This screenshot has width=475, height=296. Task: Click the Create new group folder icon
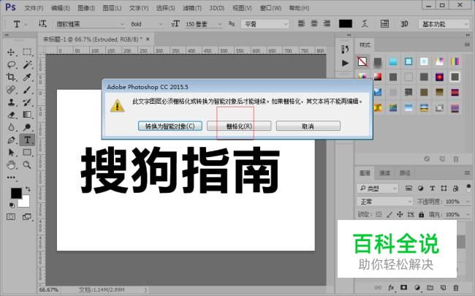coord(430,287)
